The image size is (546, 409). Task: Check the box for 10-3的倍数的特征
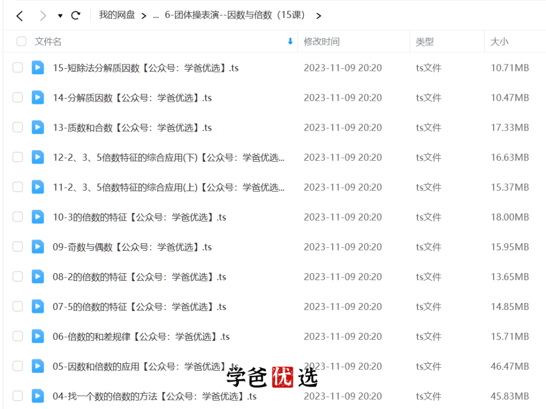(18, 217)
